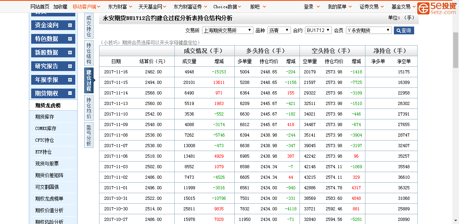Expand the 资金流向 plus icon
Viewport: 459px width, 224px height.
pyautogui.click(x=70, y=25)
